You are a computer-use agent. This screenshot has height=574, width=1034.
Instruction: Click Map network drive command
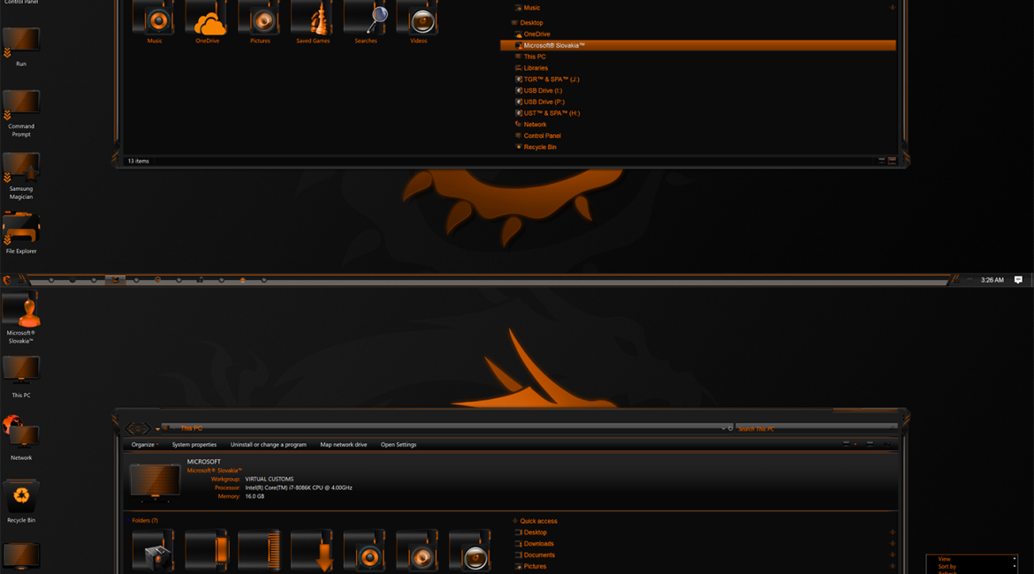[343, 445]
